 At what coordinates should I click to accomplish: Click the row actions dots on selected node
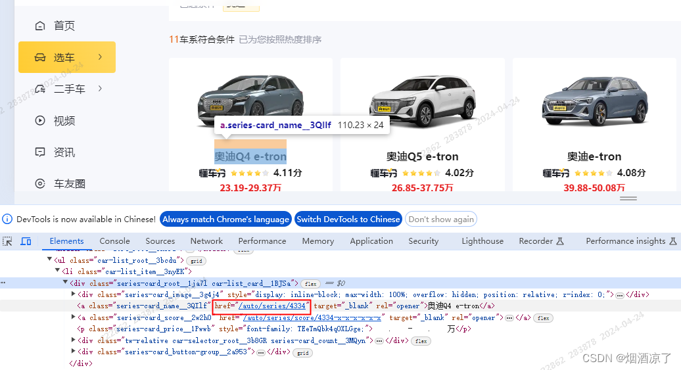(3, 283)
